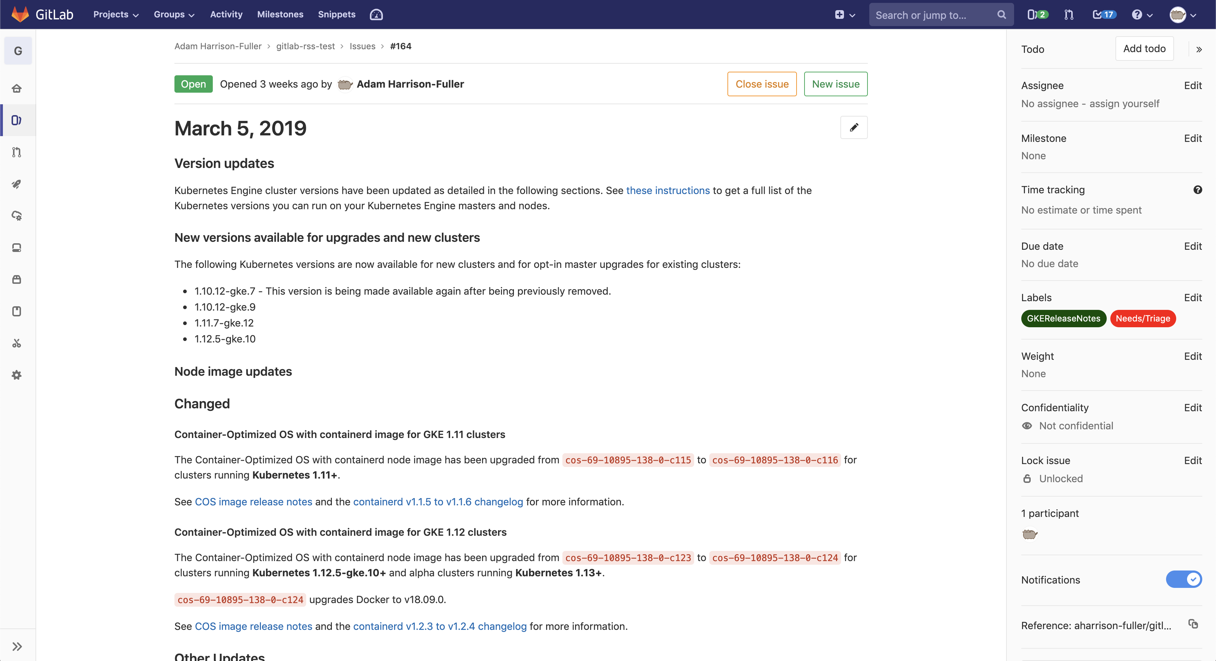Viewport: 1216px width, 661px height.
Task: Open containerd v1.2.3 to v1.2.4 changelog link
Action: pyautogui.click(x=439, y=626)
